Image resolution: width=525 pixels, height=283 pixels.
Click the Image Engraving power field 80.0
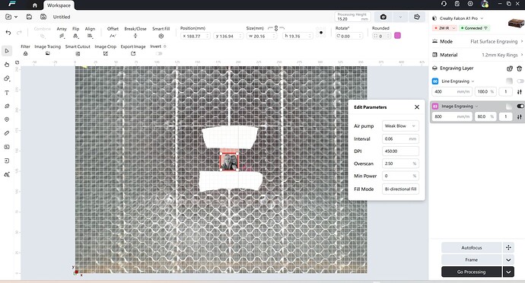pyautogui.click(x=485, y=116)
